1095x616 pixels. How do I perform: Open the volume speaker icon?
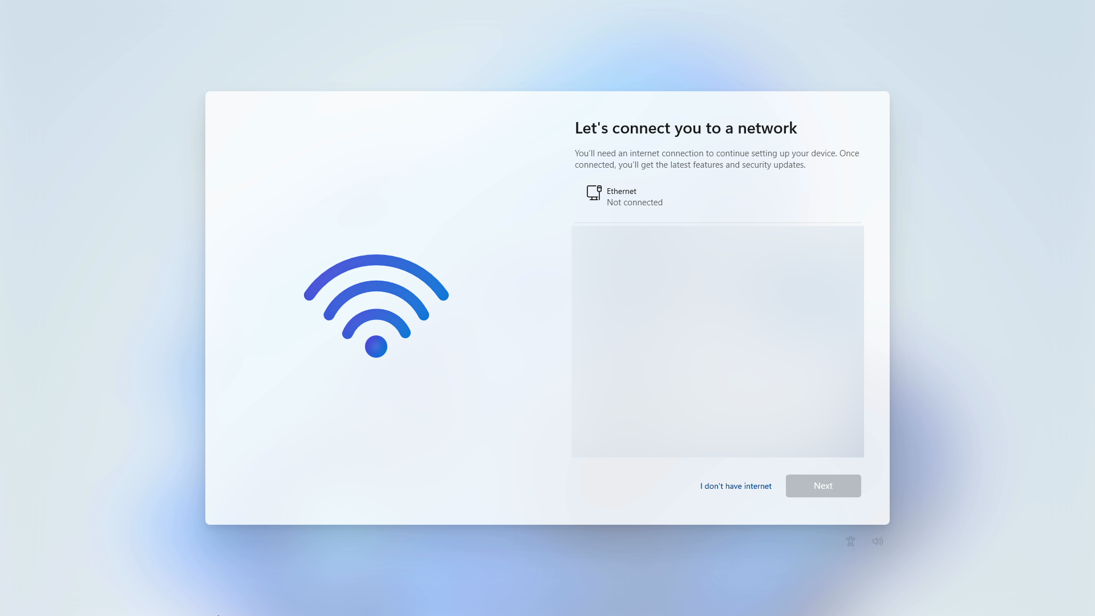tap(878, 541)
